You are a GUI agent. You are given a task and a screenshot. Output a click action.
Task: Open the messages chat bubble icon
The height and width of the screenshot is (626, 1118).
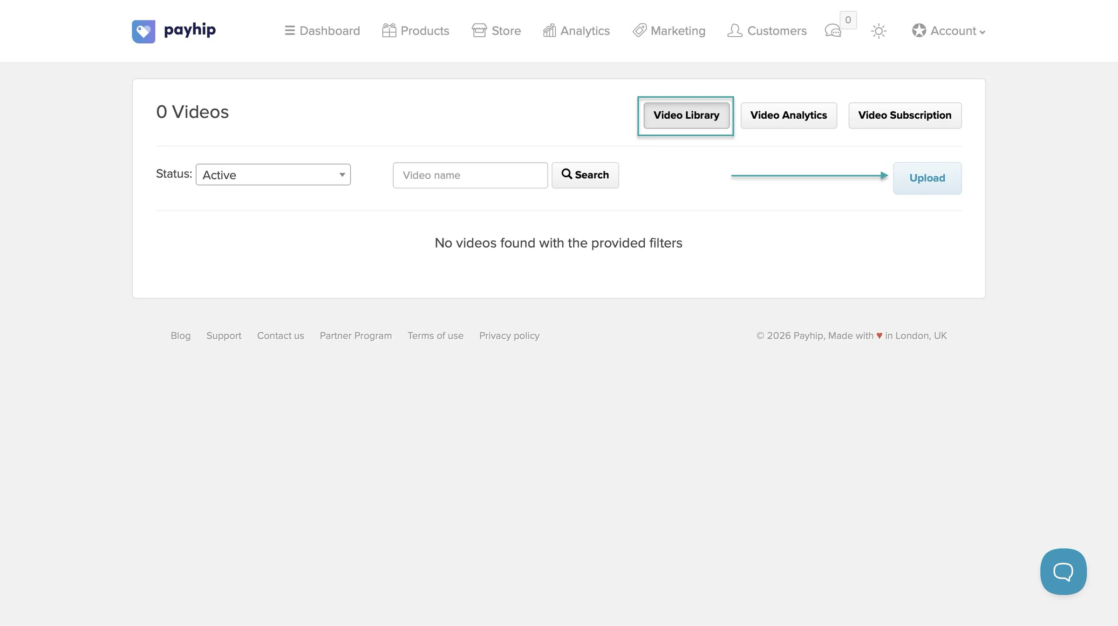pos(833,31)
